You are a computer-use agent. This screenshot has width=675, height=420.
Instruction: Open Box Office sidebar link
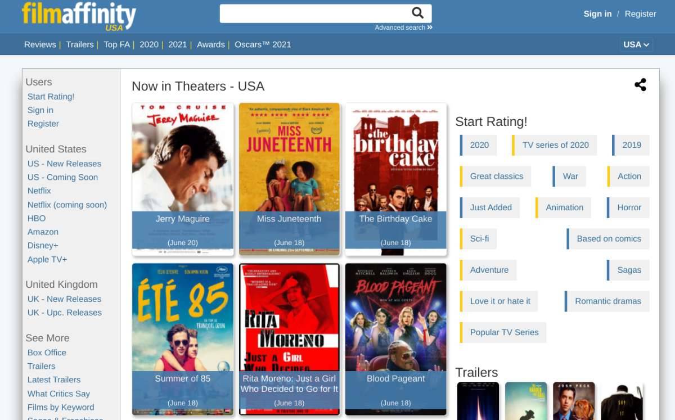tap(47, 353)
